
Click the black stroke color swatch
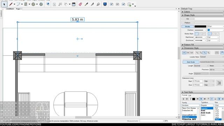pyautogui.click(x=200, y=27)
